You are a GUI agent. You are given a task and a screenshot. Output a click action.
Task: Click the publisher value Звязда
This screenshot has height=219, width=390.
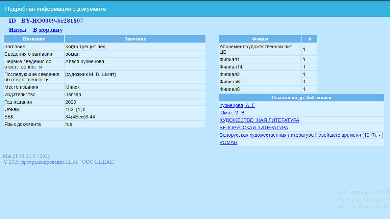pos(73,94)
